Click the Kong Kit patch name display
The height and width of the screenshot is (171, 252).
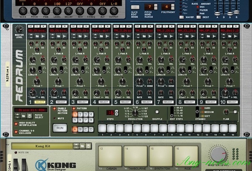point(43,146)
